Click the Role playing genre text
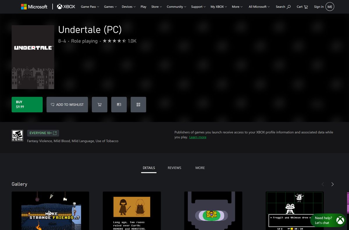The image size is (349, 230). 84,41
